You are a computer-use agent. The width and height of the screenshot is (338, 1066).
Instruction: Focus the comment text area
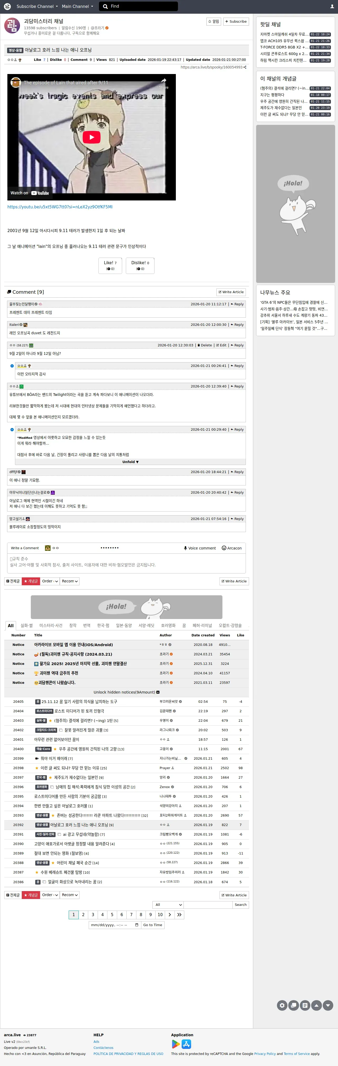click(127, 563)
